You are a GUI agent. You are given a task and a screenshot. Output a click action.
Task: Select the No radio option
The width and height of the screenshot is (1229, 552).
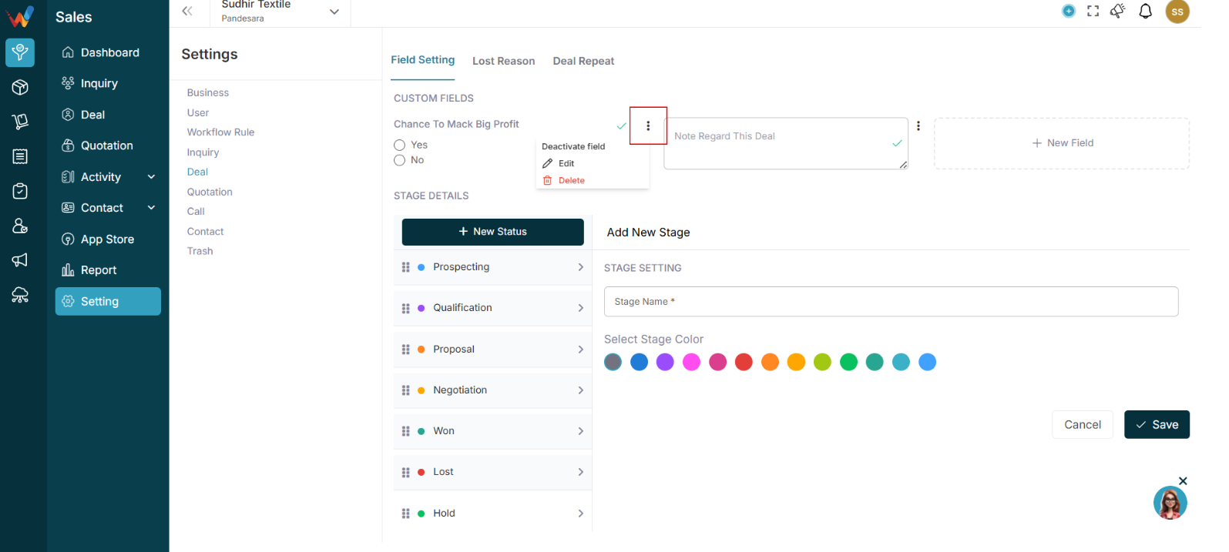399,160
